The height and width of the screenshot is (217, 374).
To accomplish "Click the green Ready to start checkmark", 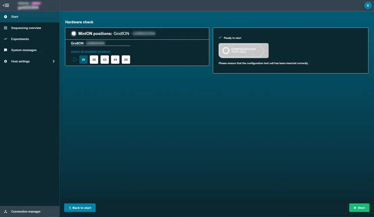I will (x=220, y=38).
